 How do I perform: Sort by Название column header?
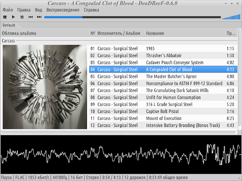185,33
